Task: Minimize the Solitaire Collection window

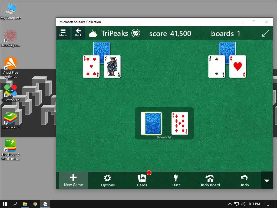Action: coord(242,22)
